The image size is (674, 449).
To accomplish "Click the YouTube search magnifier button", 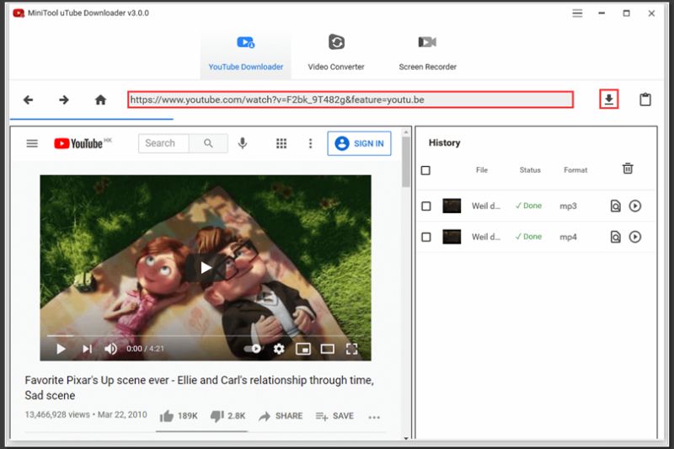I will tap(208, 143).
